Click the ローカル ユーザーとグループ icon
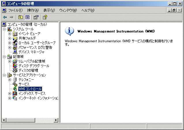Viewport: 184px width, 130px height. pos(15,43)
